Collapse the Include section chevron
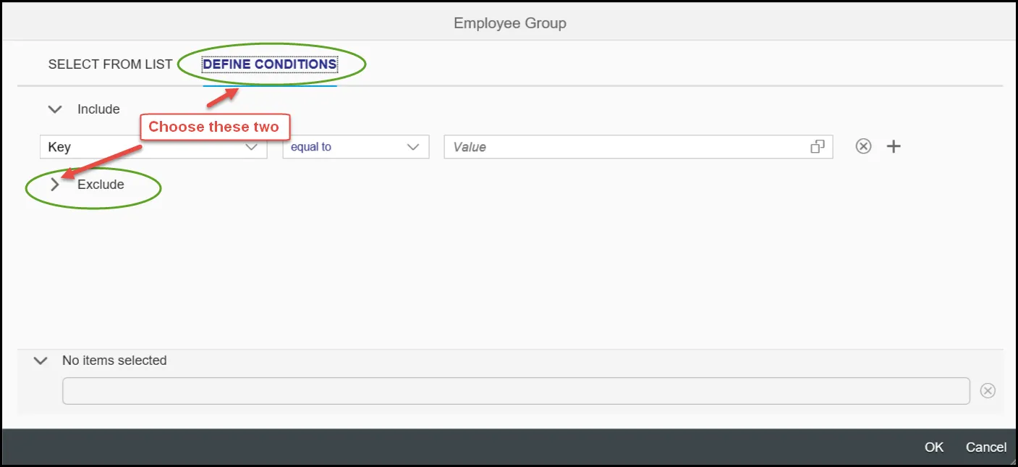 tap(55, 109)
